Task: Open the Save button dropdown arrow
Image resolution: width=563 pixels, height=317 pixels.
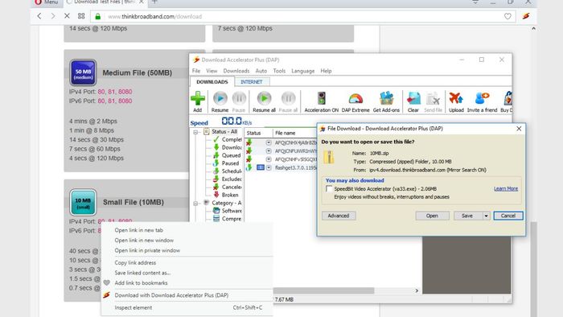Action: click(486, 216)
